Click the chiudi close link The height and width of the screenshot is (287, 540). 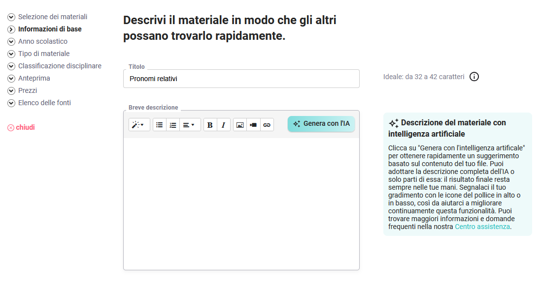pyautogui.click(x=25, y=127)
